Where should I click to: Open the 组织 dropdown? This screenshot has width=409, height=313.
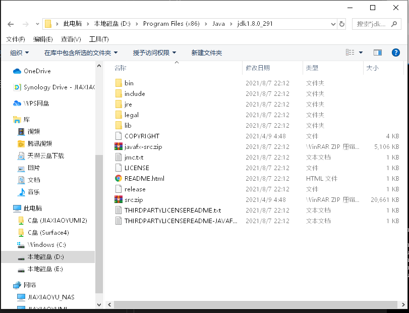click(19, 53)
